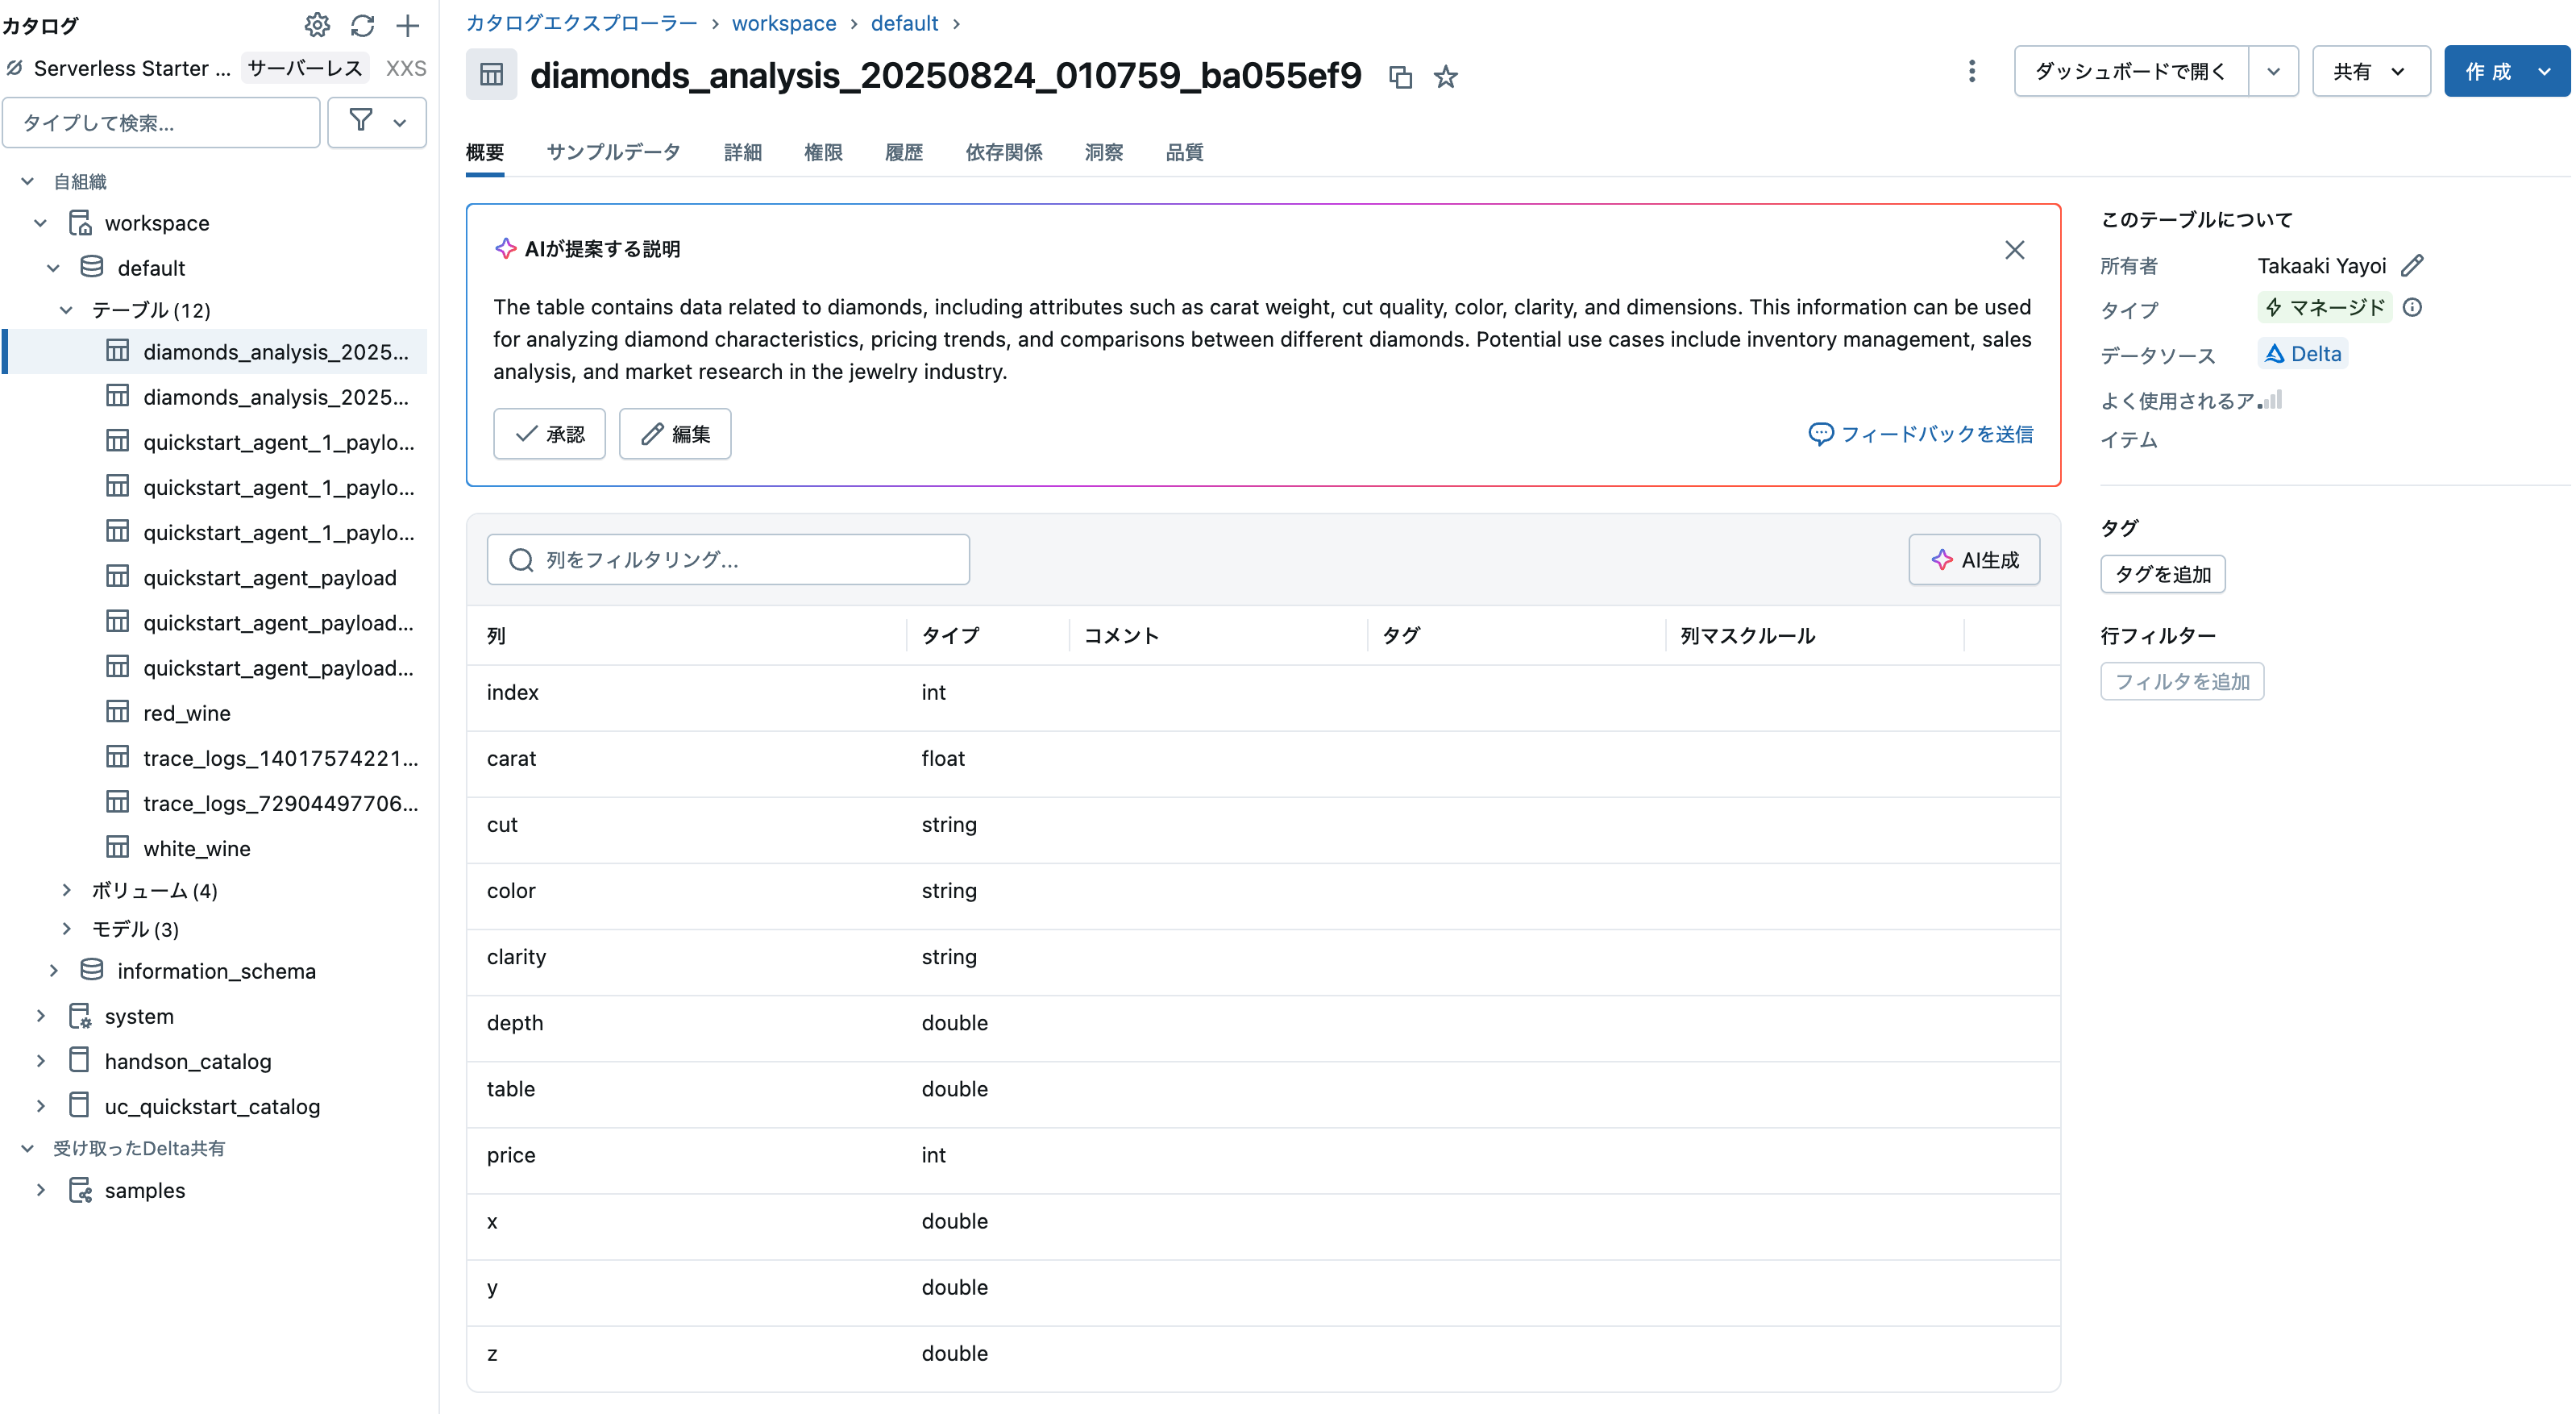Switch to the サンプルデータ tab

pos(612,152)
